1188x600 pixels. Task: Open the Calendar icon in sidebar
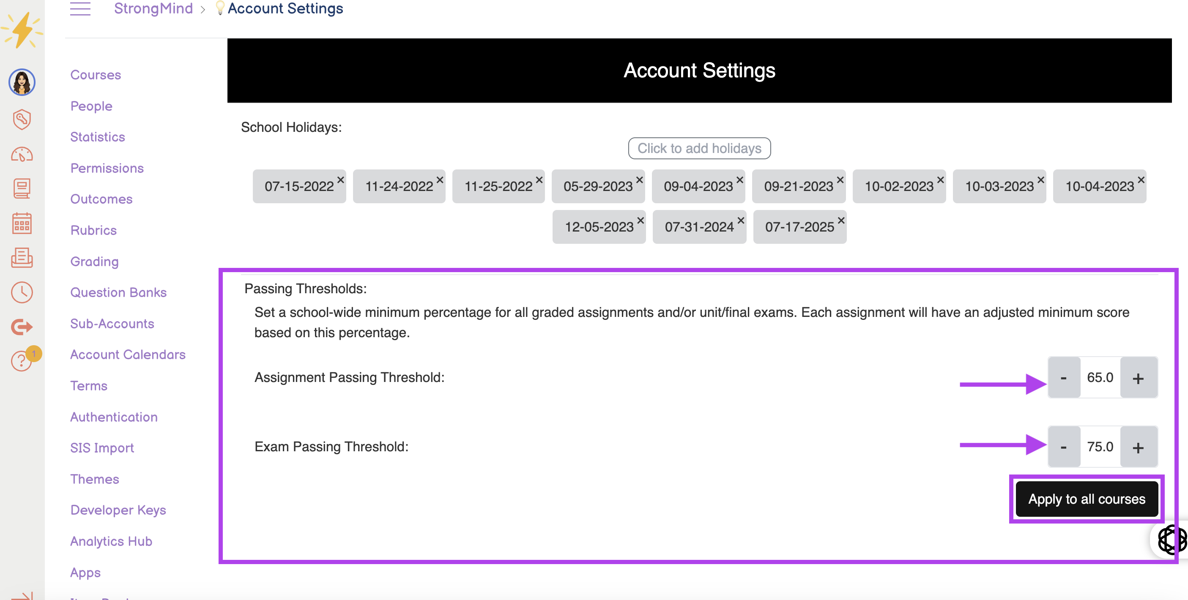[x=22, y=223]
